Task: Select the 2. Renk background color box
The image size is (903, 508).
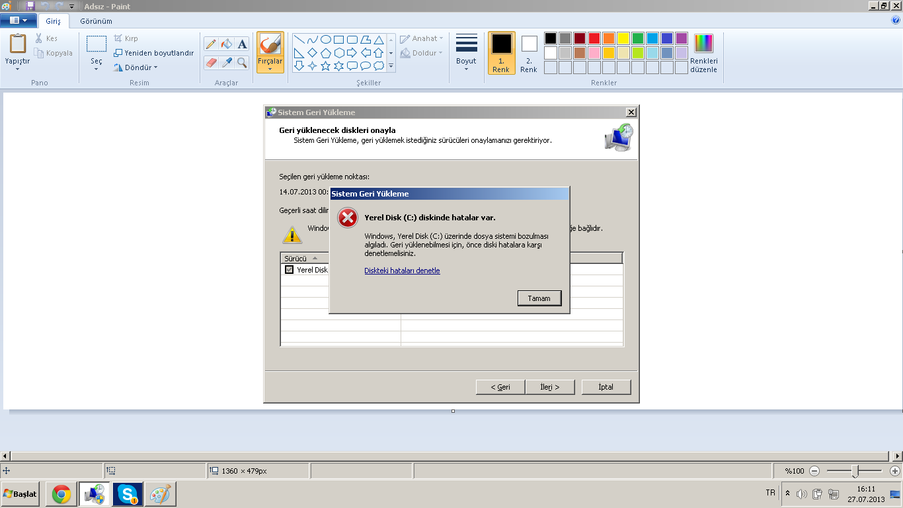Action: [x=529, y=53]
